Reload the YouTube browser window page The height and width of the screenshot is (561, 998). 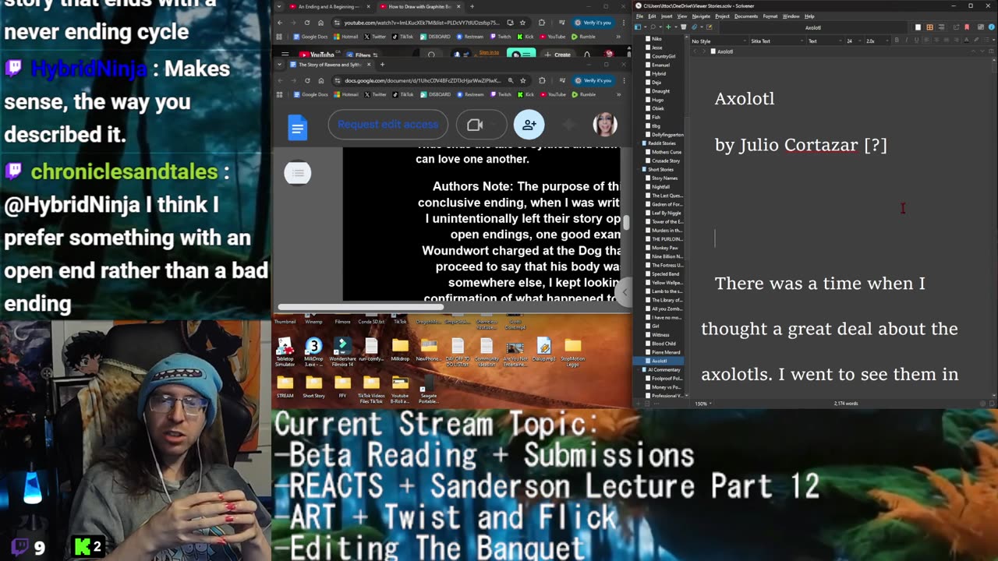(x=307, y=23)
